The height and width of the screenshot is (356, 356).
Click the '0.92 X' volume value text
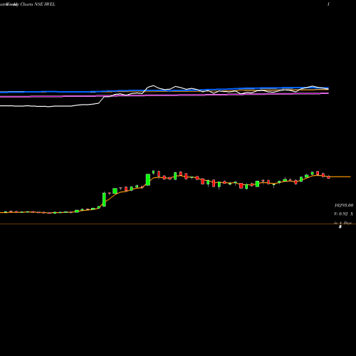(346, 214)
